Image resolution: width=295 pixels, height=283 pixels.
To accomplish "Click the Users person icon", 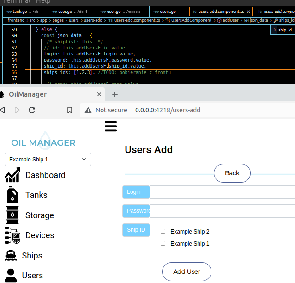I will tap(11, 275).
